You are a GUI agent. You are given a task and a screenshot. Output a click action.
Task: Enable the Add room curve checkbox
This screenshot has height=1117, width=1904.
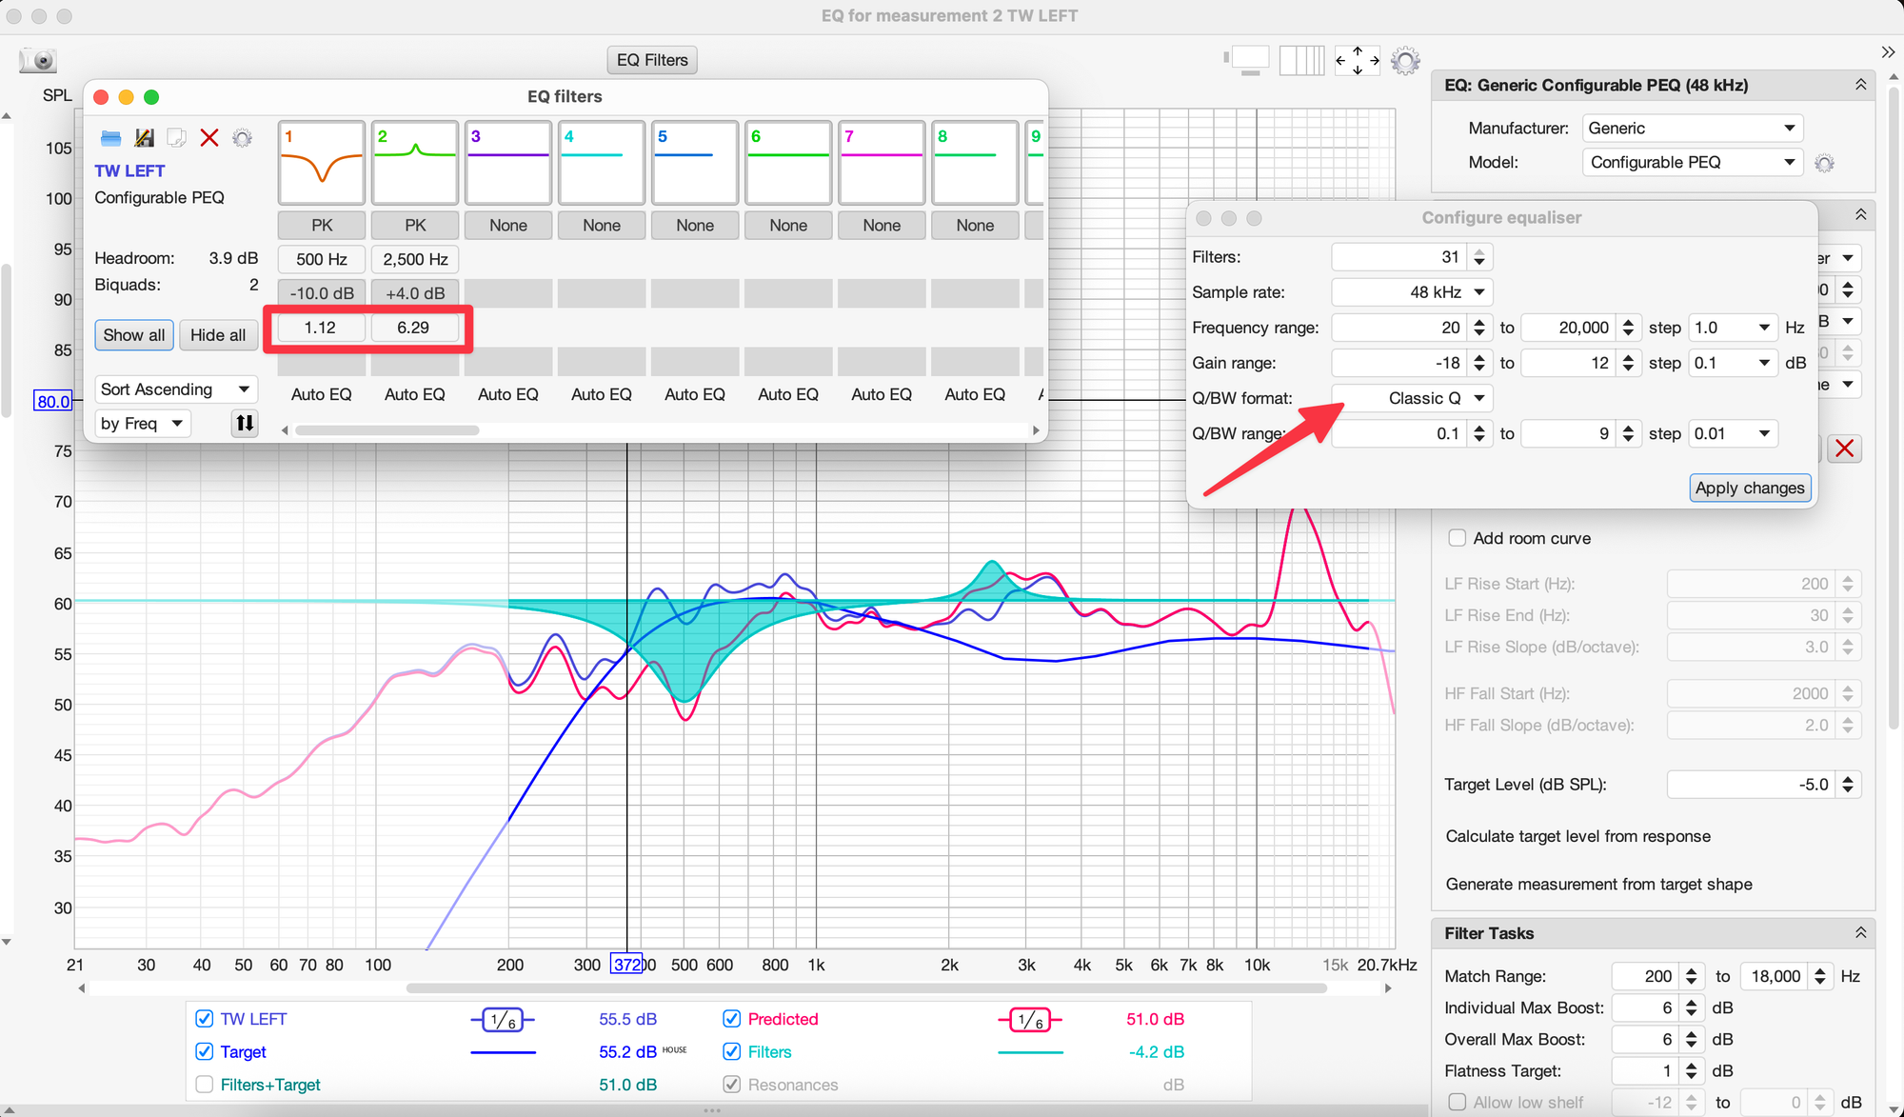pyautogui.click(x=1457, y=538)
